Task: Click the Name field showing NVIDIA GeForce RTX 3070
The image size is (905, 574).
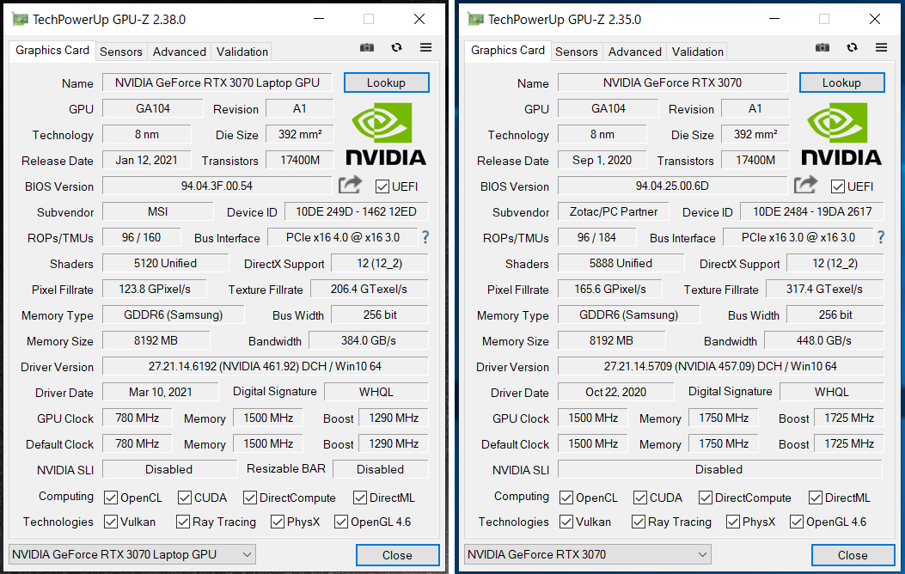Action: [672, 82]
